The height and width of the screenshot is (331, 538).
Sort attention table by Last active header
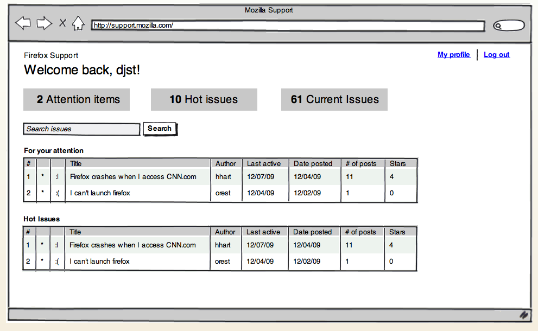coord(263,164)
